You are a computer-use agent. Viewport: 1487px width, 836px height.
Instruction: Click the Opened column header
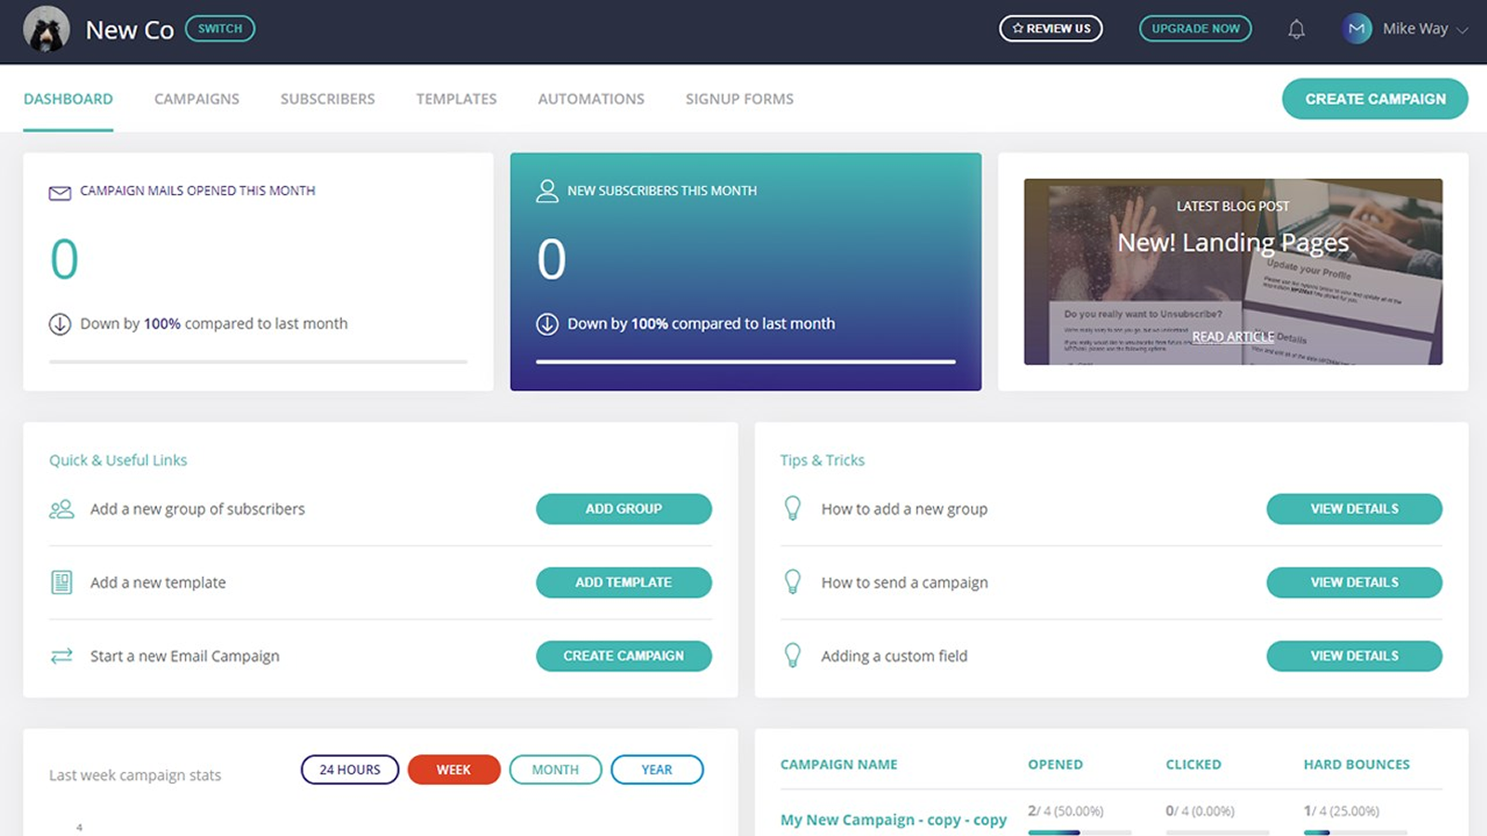(1055, 764)
